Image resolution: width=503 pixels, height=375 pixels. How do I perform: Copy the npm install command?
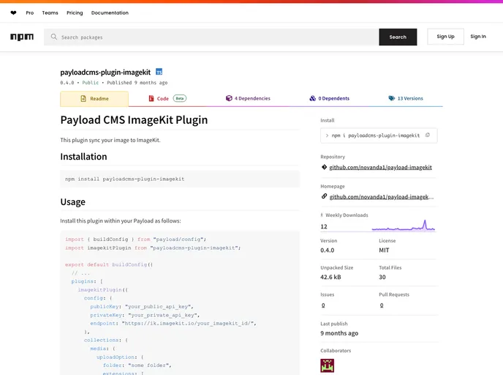pyautogui.click(x=427, y=135)
